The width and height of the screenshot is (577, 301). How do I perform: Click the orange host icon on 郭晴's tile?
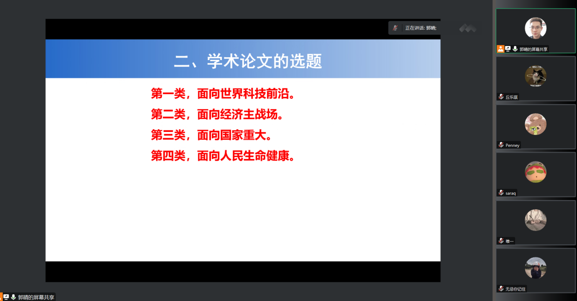coord(500,49)
